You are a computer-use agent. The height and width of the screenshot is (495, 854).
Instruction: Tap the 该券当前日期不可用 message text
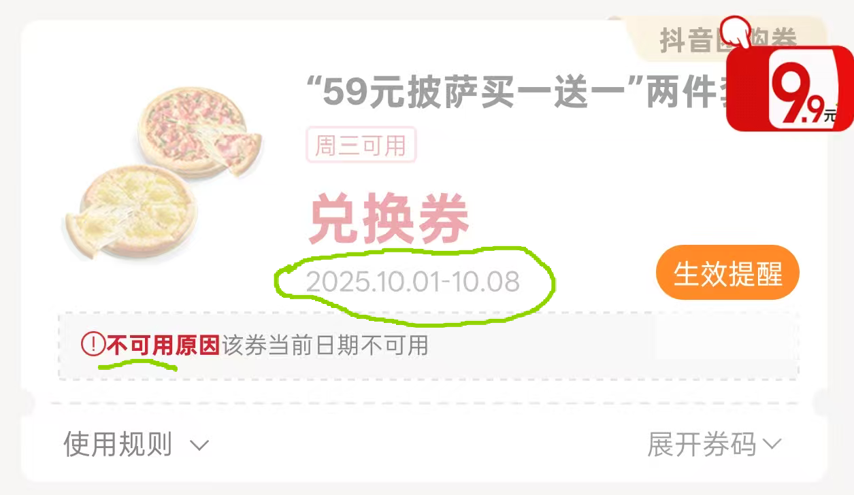[325, 345]
